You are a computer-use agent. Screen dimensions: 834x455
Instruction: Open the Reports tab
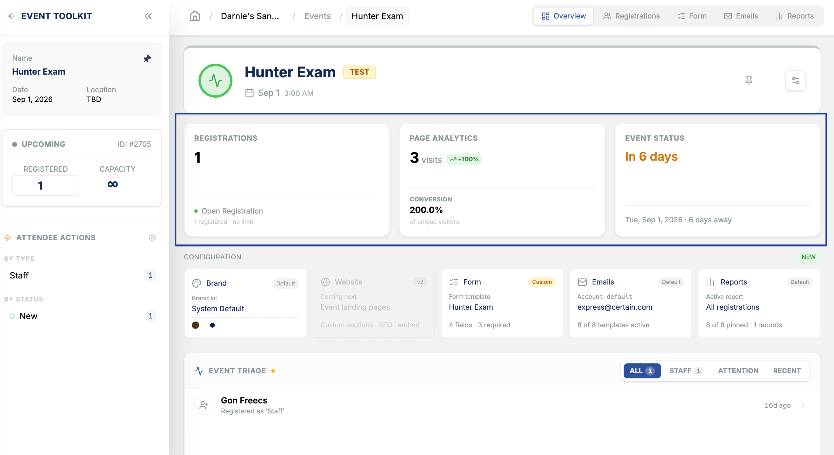(795, 16)
